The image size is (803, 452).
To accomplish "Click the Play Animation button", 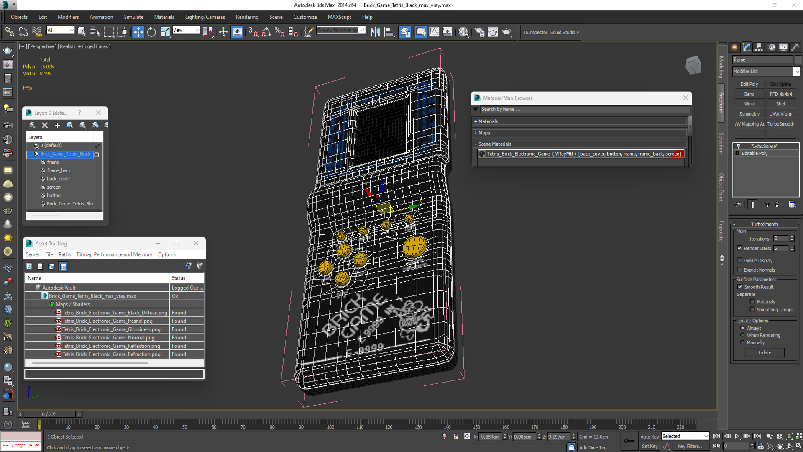I will point(737,436).
